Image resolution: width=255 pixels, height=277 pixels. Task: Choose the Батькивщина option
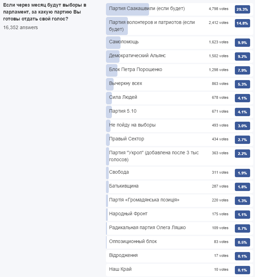pyautogui.click(x=180, y=187)
